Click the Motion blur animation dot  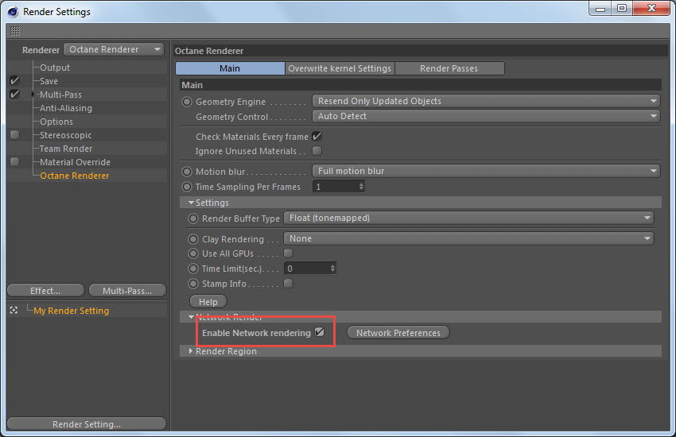(187, 172)
